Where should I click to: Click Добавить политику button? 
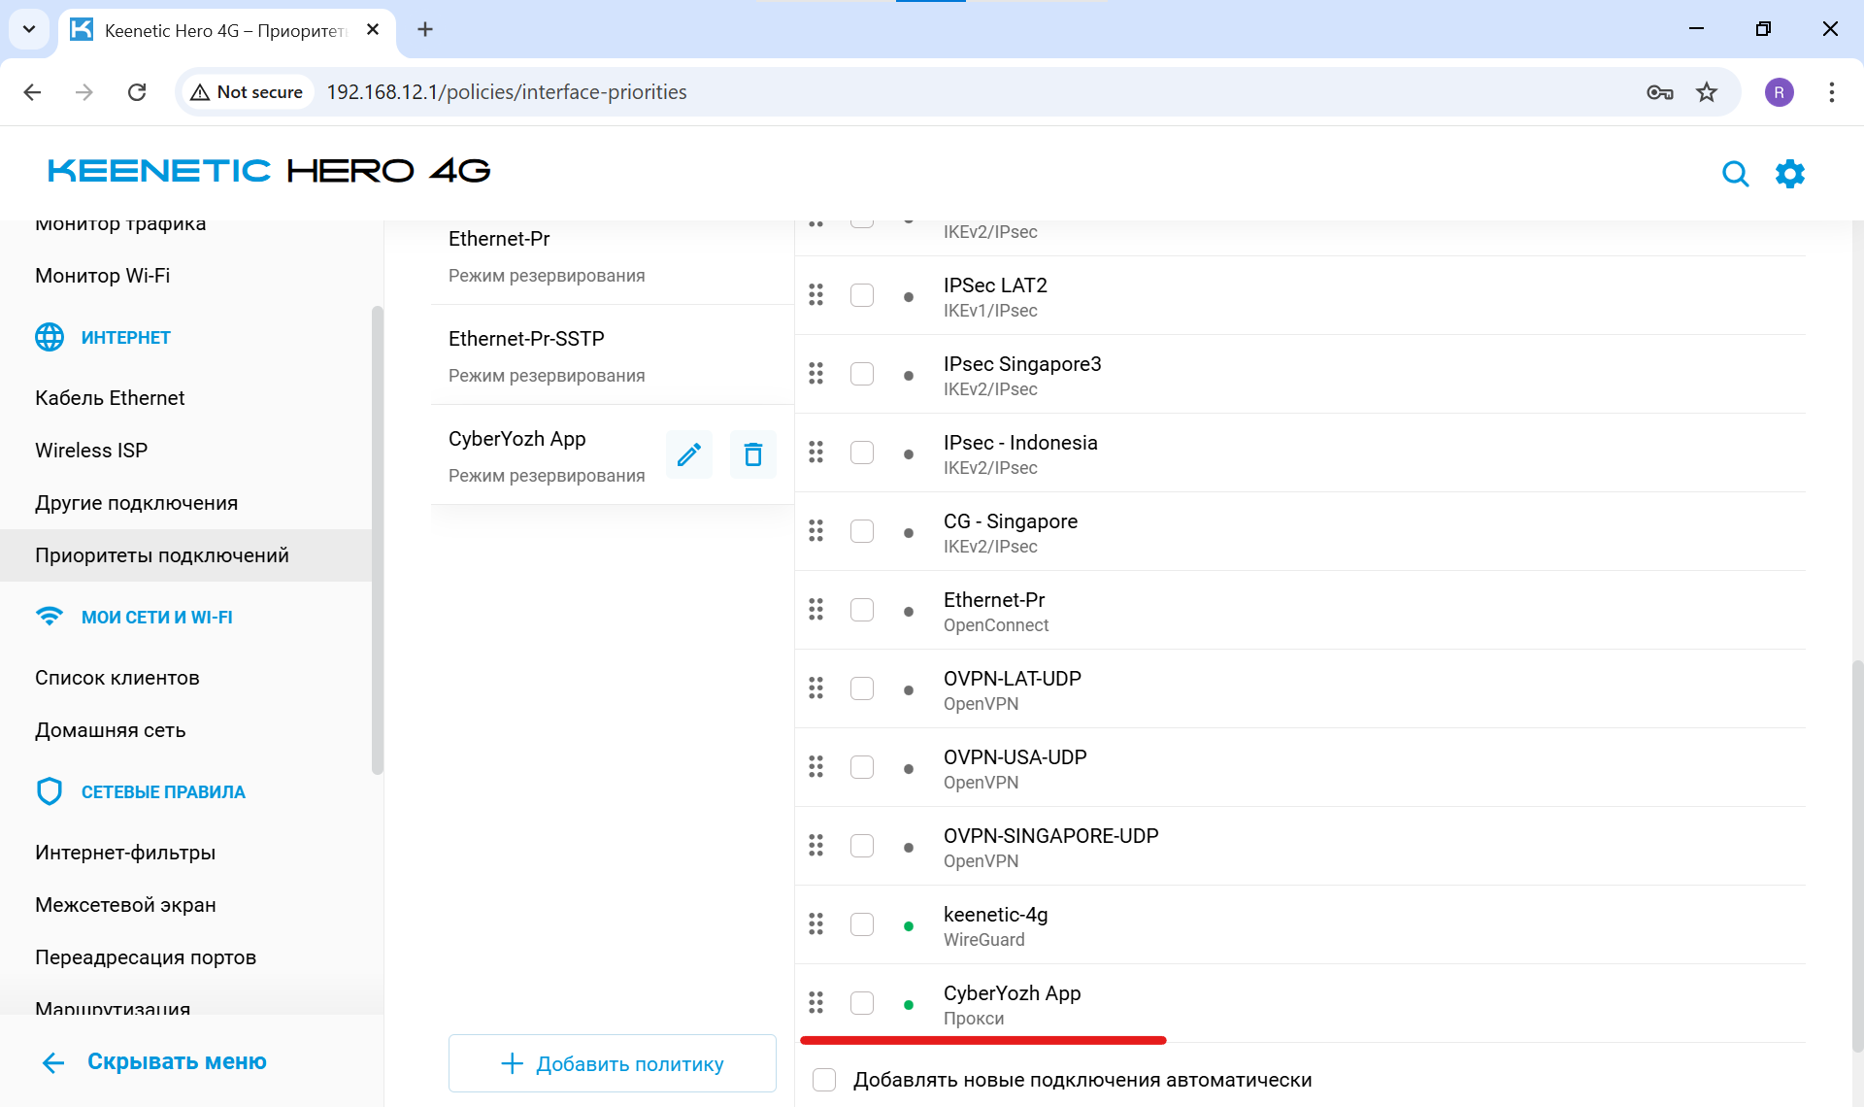(612, 1064)
